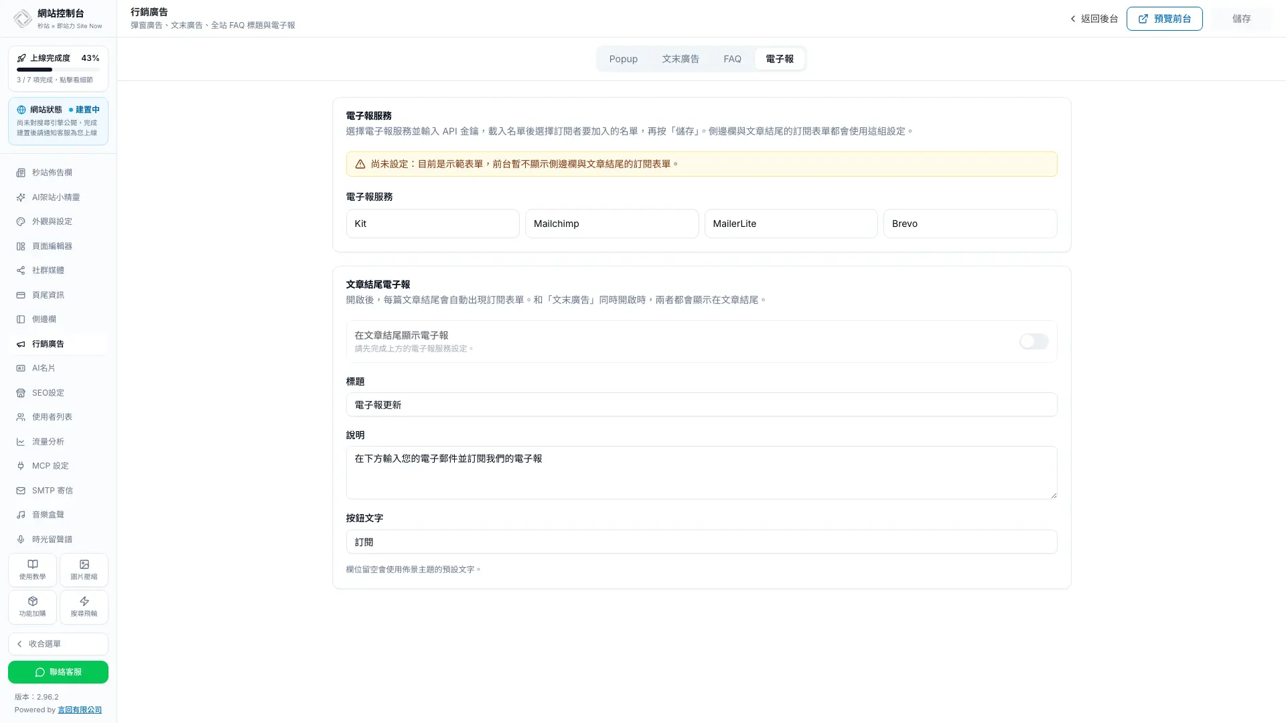Select Kit newsletter service
The image size is (1286, 723).
coord(433,224)
